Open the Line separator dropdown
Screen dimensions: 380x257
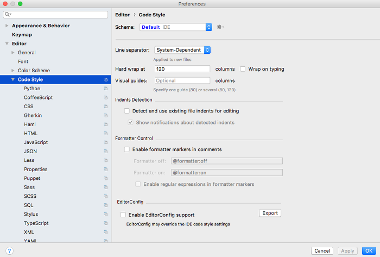pos(182,50)
